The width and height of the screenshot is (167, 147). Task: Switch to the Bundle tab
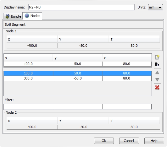[13, 16]
